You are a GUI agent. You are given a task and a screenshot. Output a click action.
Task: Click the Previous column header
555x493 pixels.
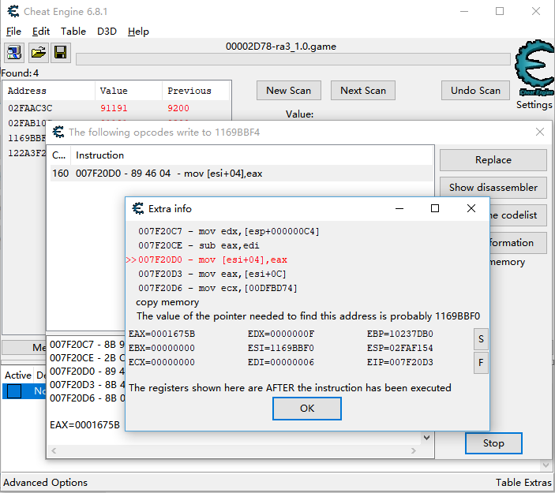[196, 91]
